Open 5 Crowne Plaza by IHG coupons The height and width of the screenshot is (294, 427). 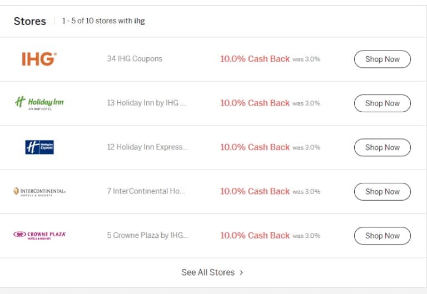(148, 235)
